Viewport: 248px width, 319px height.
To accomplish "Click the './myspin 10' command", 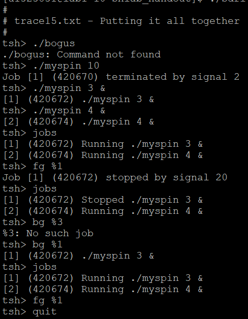I will (x=66, y=66).
